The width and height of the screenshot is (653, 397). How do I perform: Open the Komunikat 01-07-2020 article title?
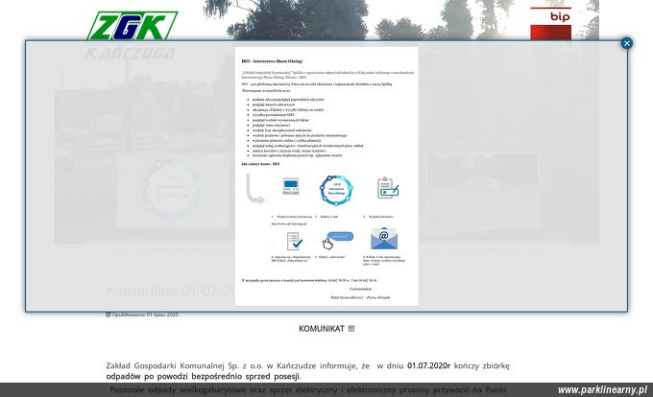[x=171, y=291]
